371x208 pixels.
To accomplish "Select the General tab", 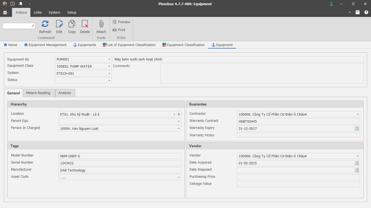I will tap(13, 93).
